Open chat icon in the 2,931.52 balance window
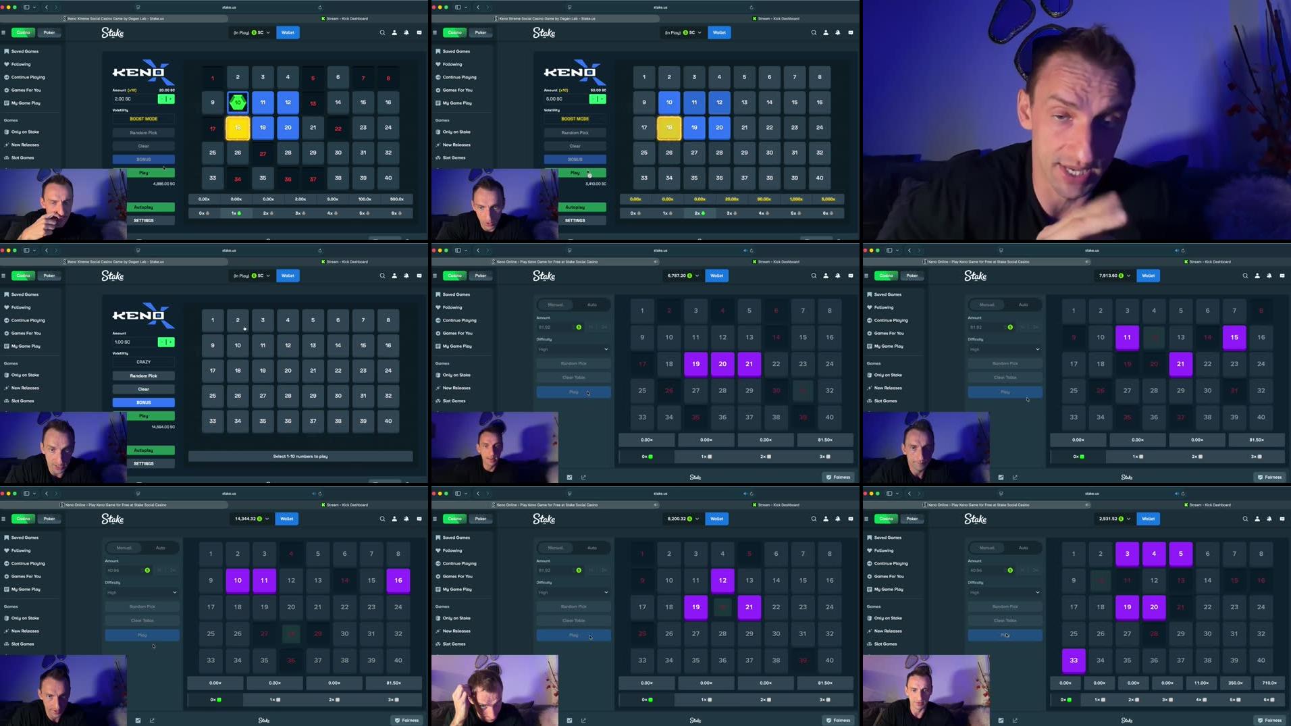Screen dimensions: 1291x726 1282,519
